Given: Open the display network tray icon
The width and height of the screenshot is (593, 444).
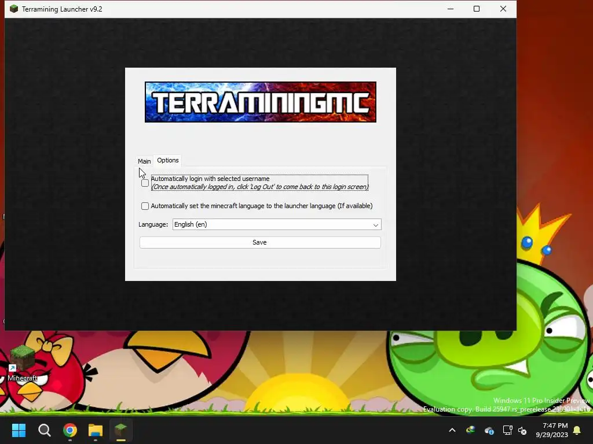Looking at the screenshot, I should pos(507,430).
